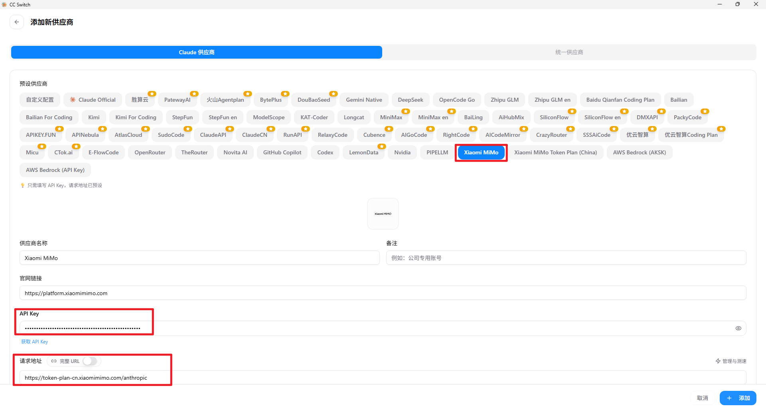This screenshot has height=410, width=766.
Task: Confirm with the 添加 button
Action: coord(738,398)
